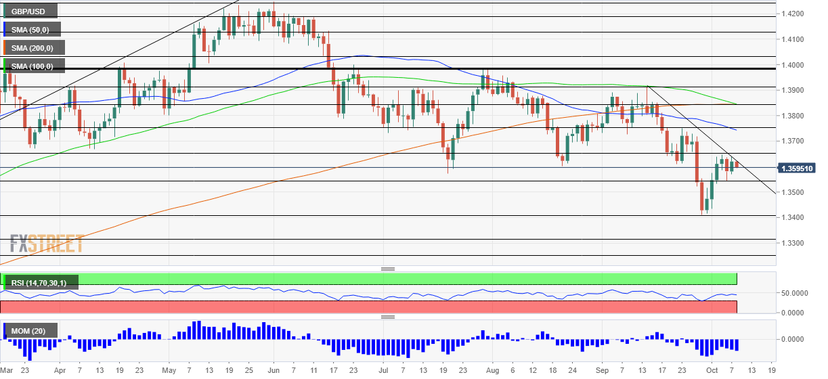
Task: Click the 1.3300 price axis label
Action: coord(792,243)
